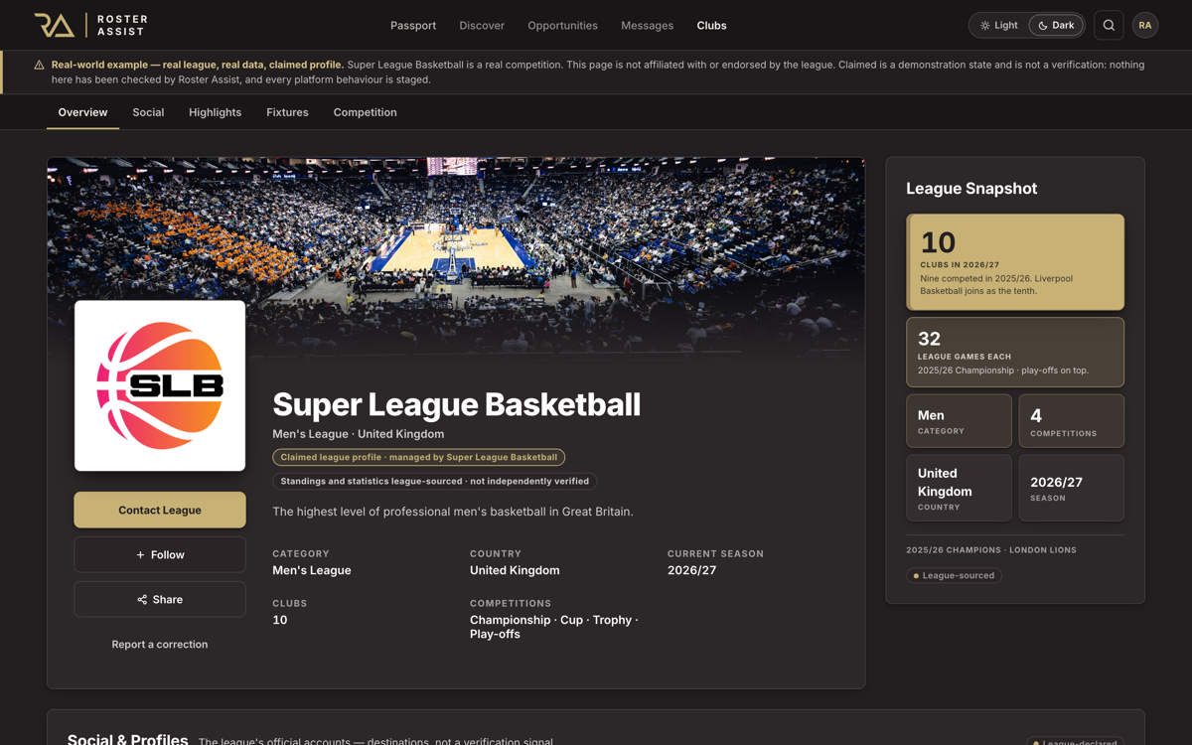Click the Contact League button
Viewport: 1192px width, 745px height.
(160, 510)
